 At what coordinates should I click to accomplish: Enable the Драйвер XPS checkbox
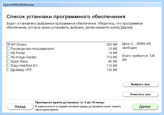click(9, 69)
